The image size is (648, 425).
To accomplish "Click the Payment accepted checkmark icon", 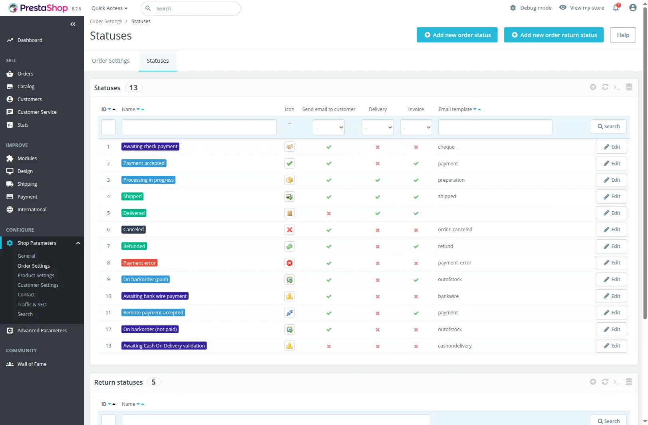I will [x=290, y=163].
